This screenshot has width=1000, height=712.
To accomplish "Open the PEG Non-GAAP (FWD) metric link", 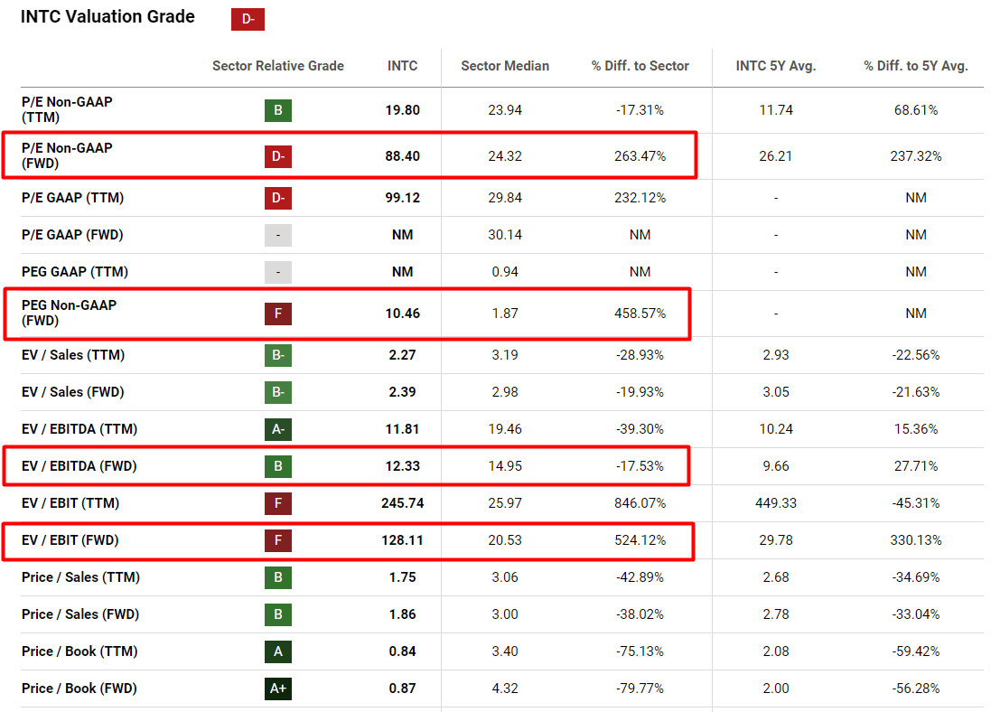I will [69, 313].
